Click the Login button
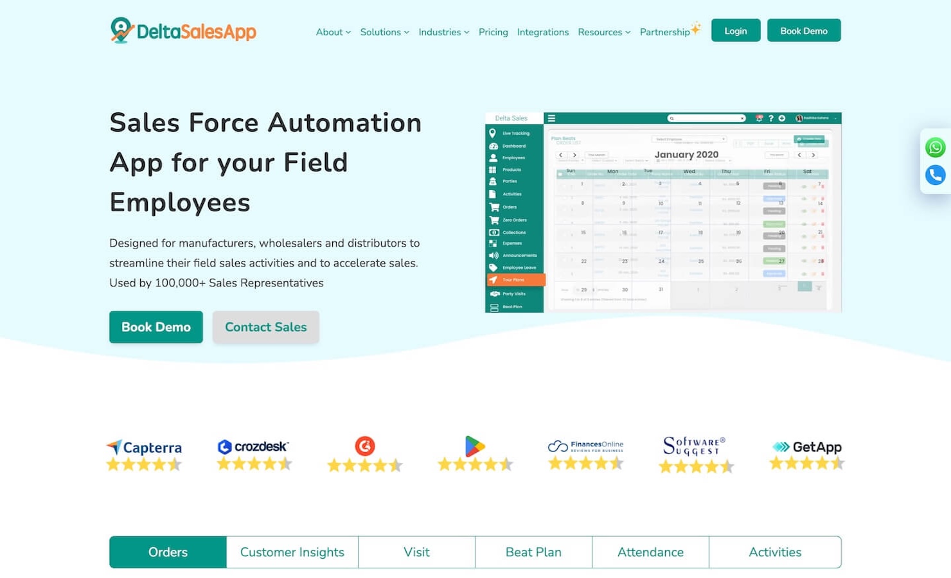 pyautogui.click(x=735, y=31)
